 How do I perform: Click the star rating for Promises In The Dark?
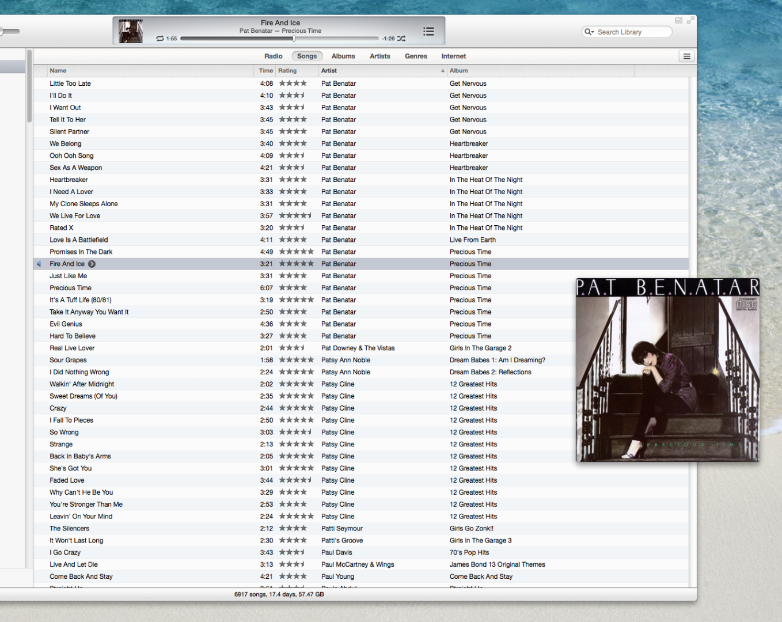(x=297, y=252)
